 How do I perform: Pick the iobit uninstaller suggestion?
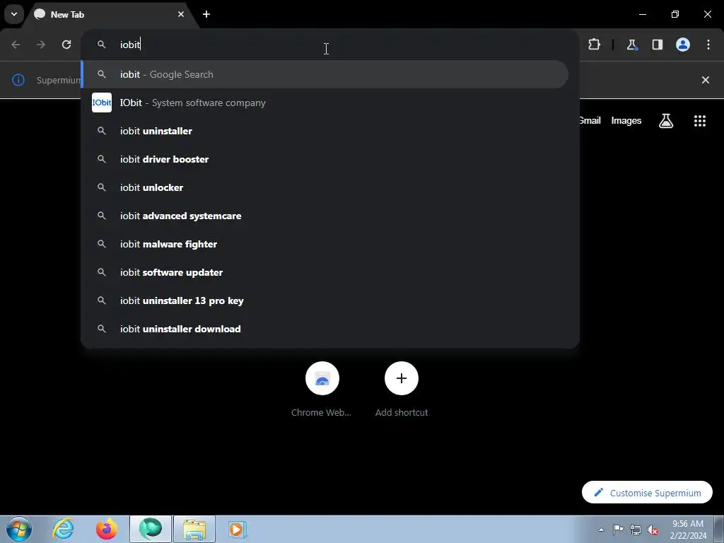click(x=325, y=131)
